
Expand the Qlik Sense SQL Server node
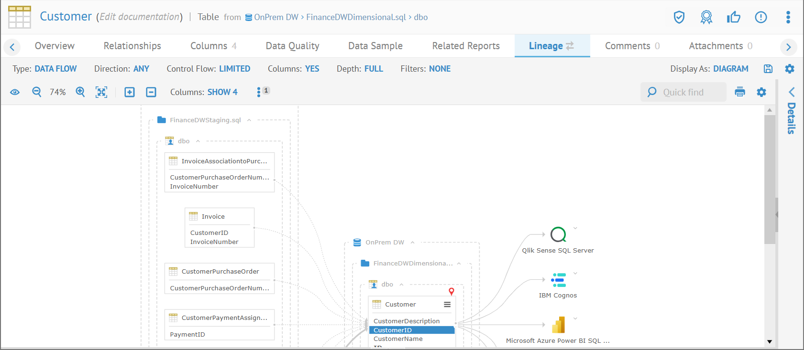[x=575, y=228]
